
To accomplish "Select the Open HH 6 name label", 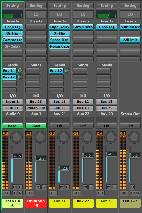I will pos(13,203).
